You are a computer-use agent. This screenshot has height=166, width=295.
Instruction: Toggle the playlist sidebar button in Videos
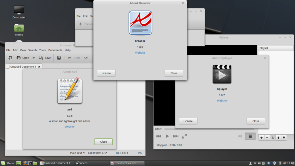(x=250, y=136)
